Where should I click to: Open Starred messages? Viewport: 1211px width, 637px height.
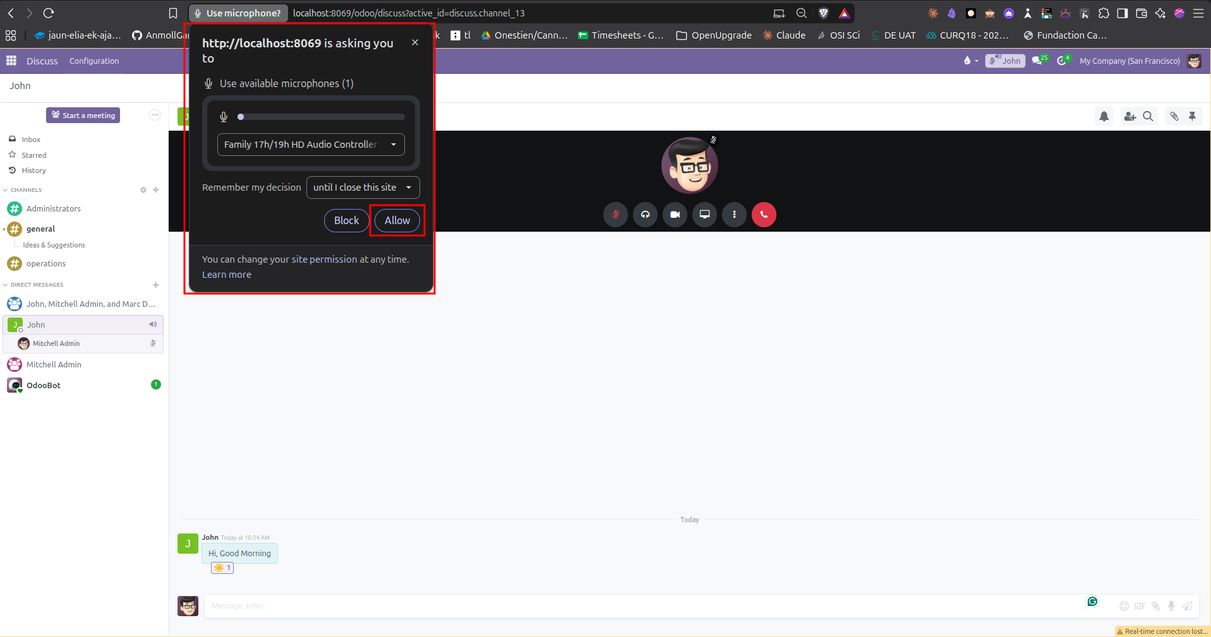click(x=34, y=155)
